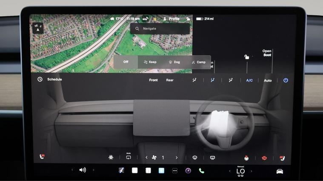Tap the lock icon in the status bar
The height and width of the screenshot is (181, 323).
click(x=188, y=19)
